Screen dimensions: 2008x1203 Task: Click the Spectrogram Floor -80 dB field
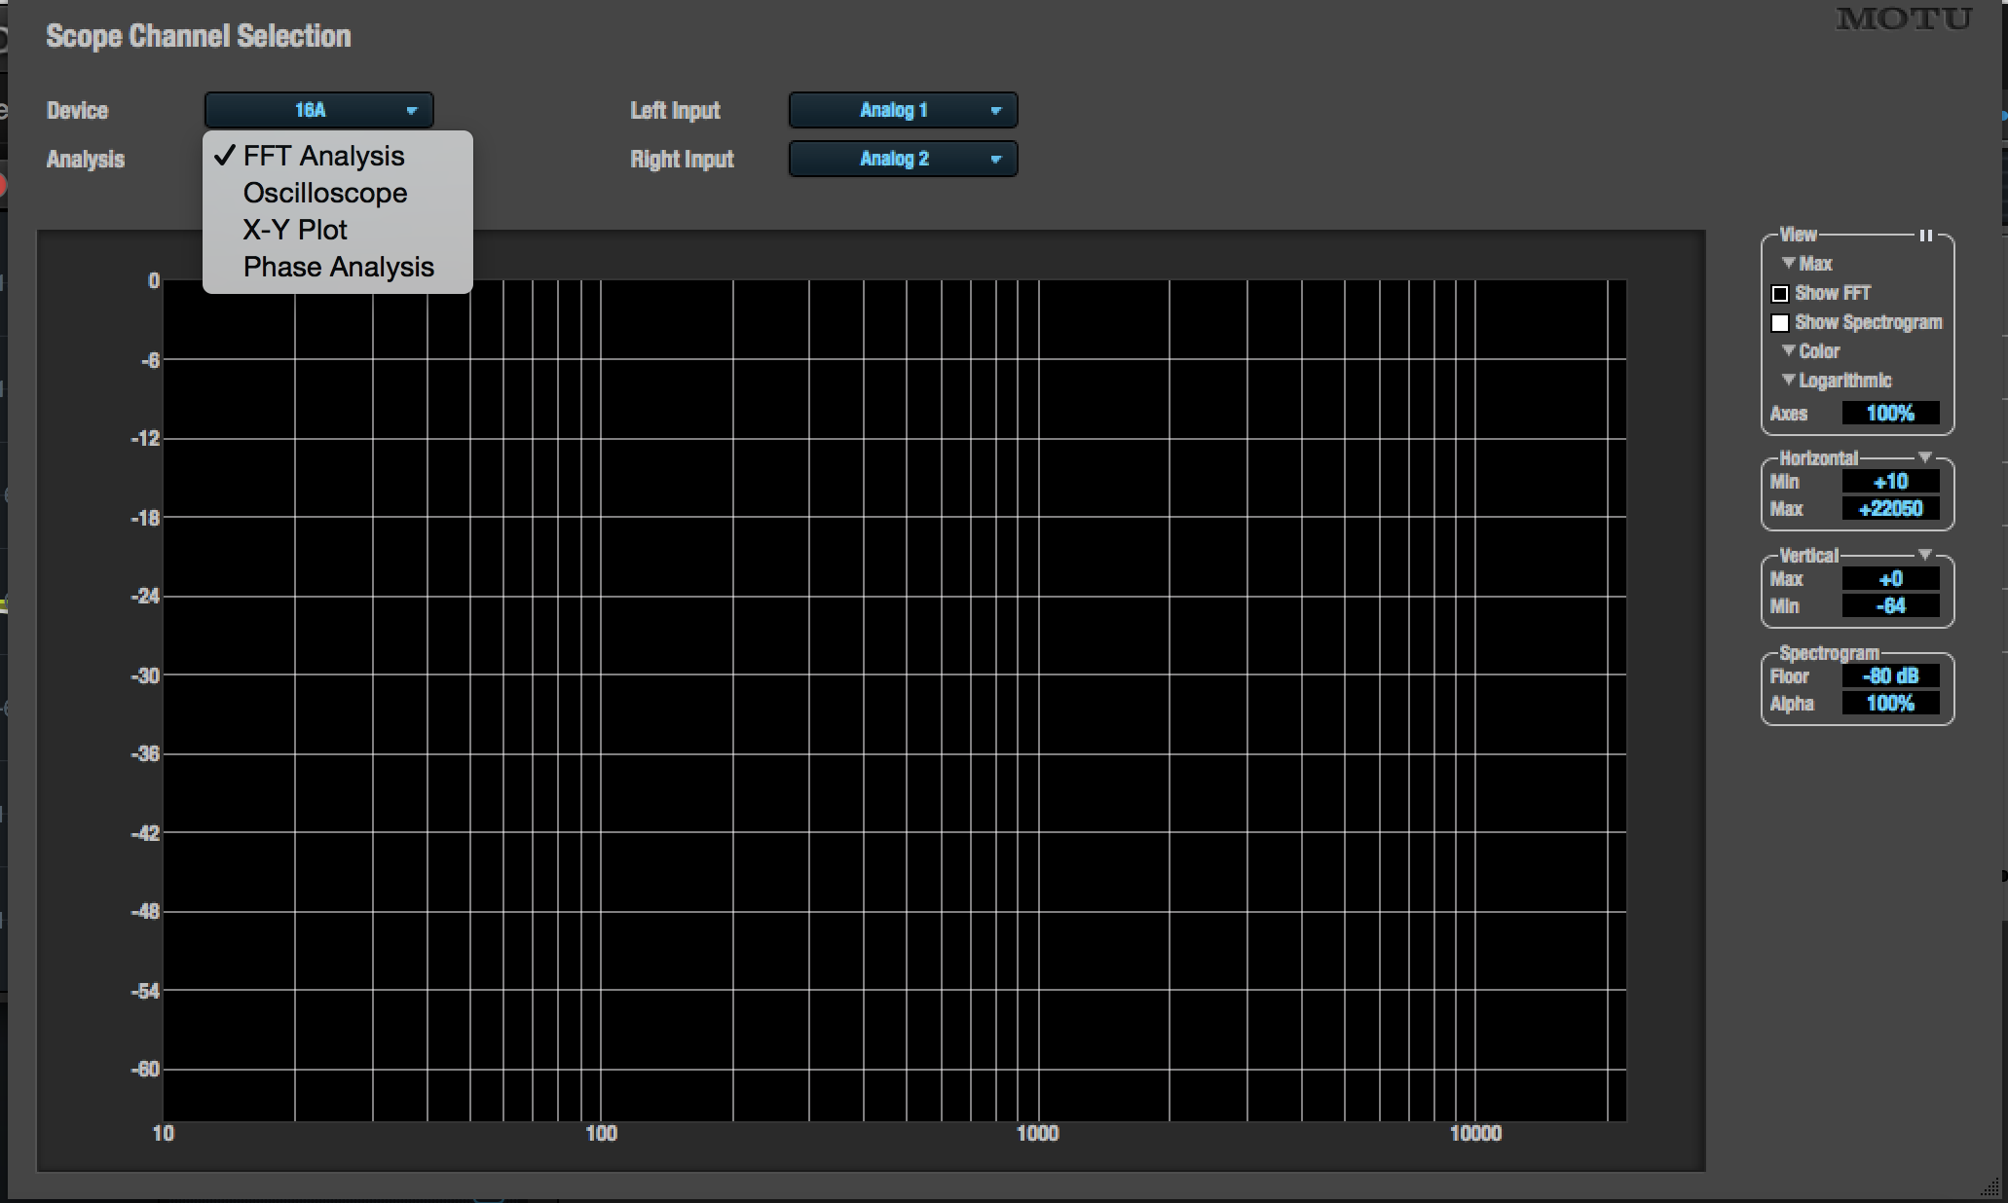[x=1889, y=676]
